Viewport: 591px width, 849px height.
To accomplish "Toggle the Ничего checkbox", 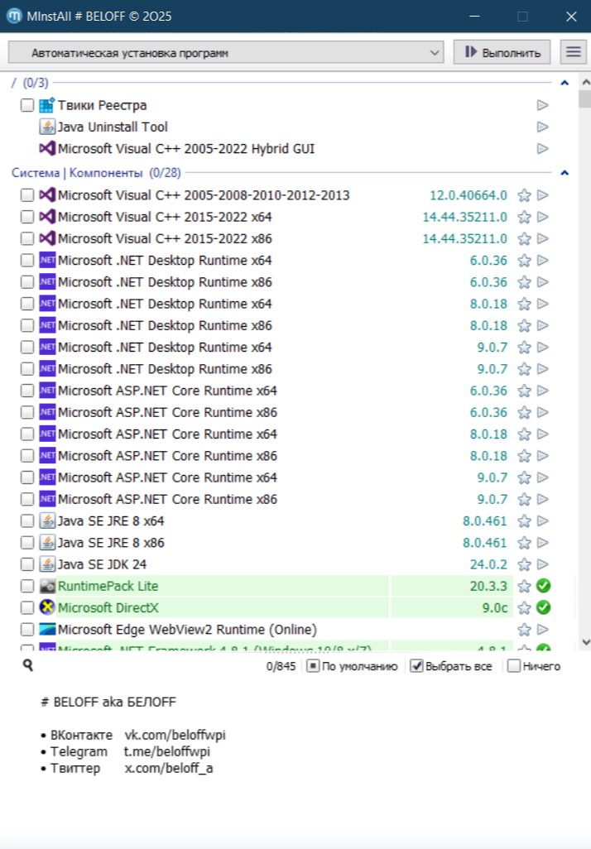I will coord(513,666).
